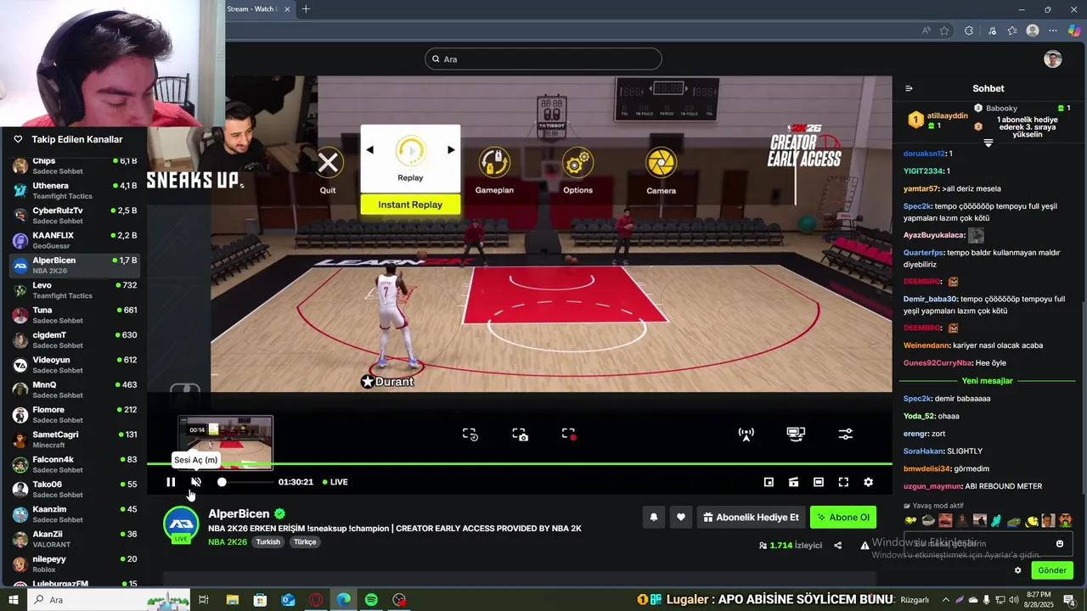Click the screen share monitor icon
This screenshot has height=611, width=1087.
coord(796,434)
